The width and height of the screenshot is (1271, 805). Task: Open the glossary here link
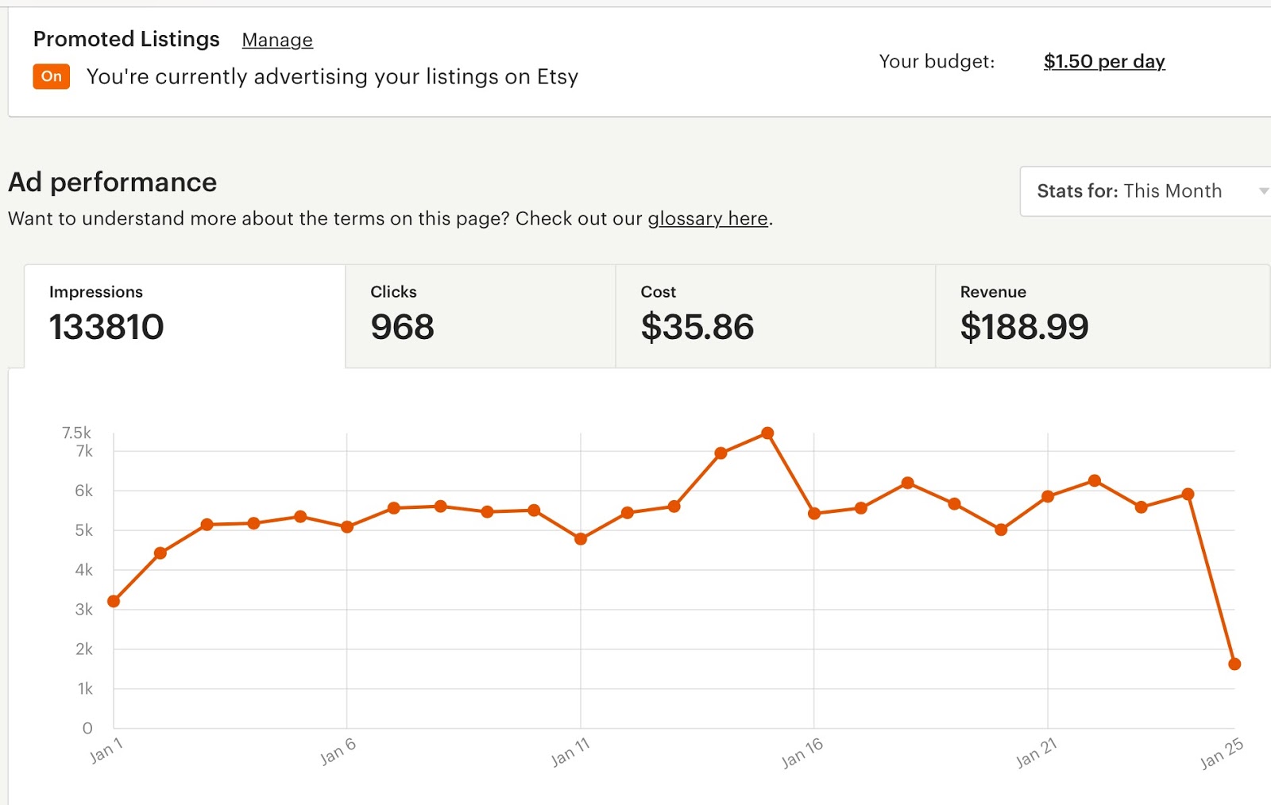[707, 218]
